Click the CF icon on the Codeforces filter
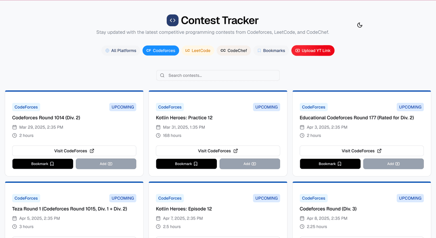This screenshot has height=238, width=436. coord(148,50)
